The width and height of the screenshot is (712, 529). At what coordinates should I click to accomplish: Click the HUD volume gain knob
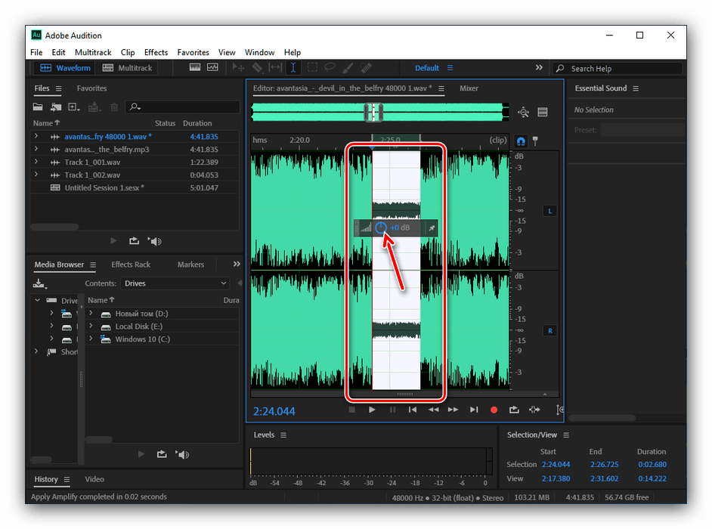coord(381,227)
